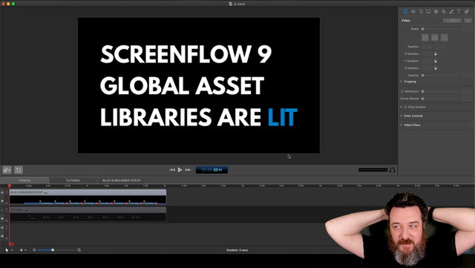The image size is (475, 268).
Task: Click the Duration: 2 secs status text
Action: coord(237,250)
